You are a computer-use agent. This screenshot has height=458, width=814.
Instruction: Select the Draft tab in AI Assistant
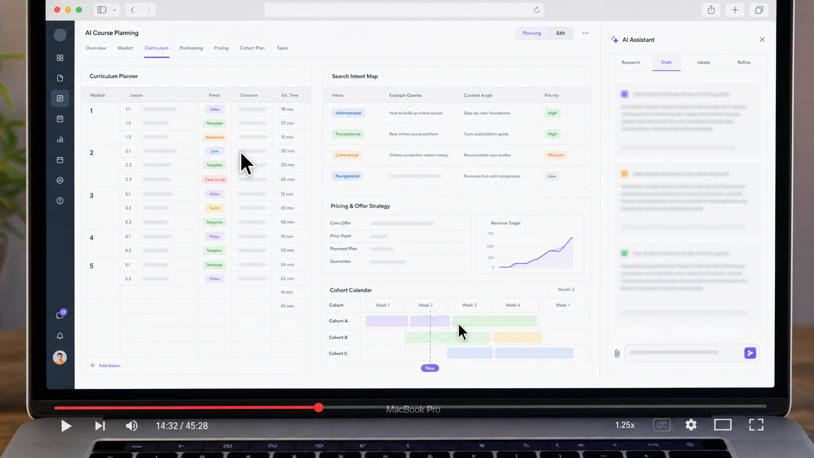[666, 63]
